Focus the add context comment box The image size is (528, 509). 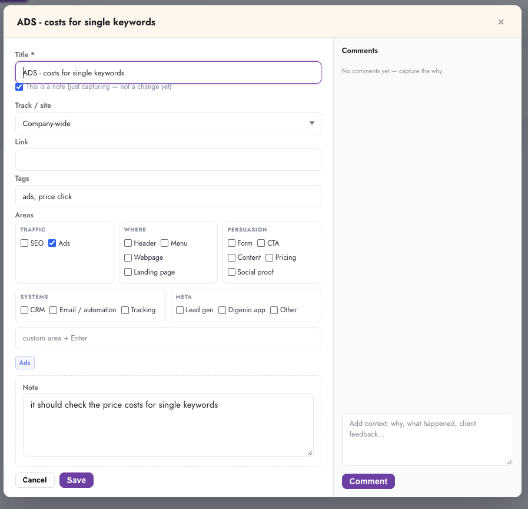click(427, 439)
